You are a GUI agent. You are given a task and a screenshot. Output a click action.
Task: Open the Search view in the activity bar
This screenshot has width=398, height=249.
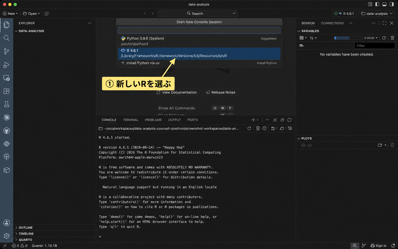pos(7,38)
